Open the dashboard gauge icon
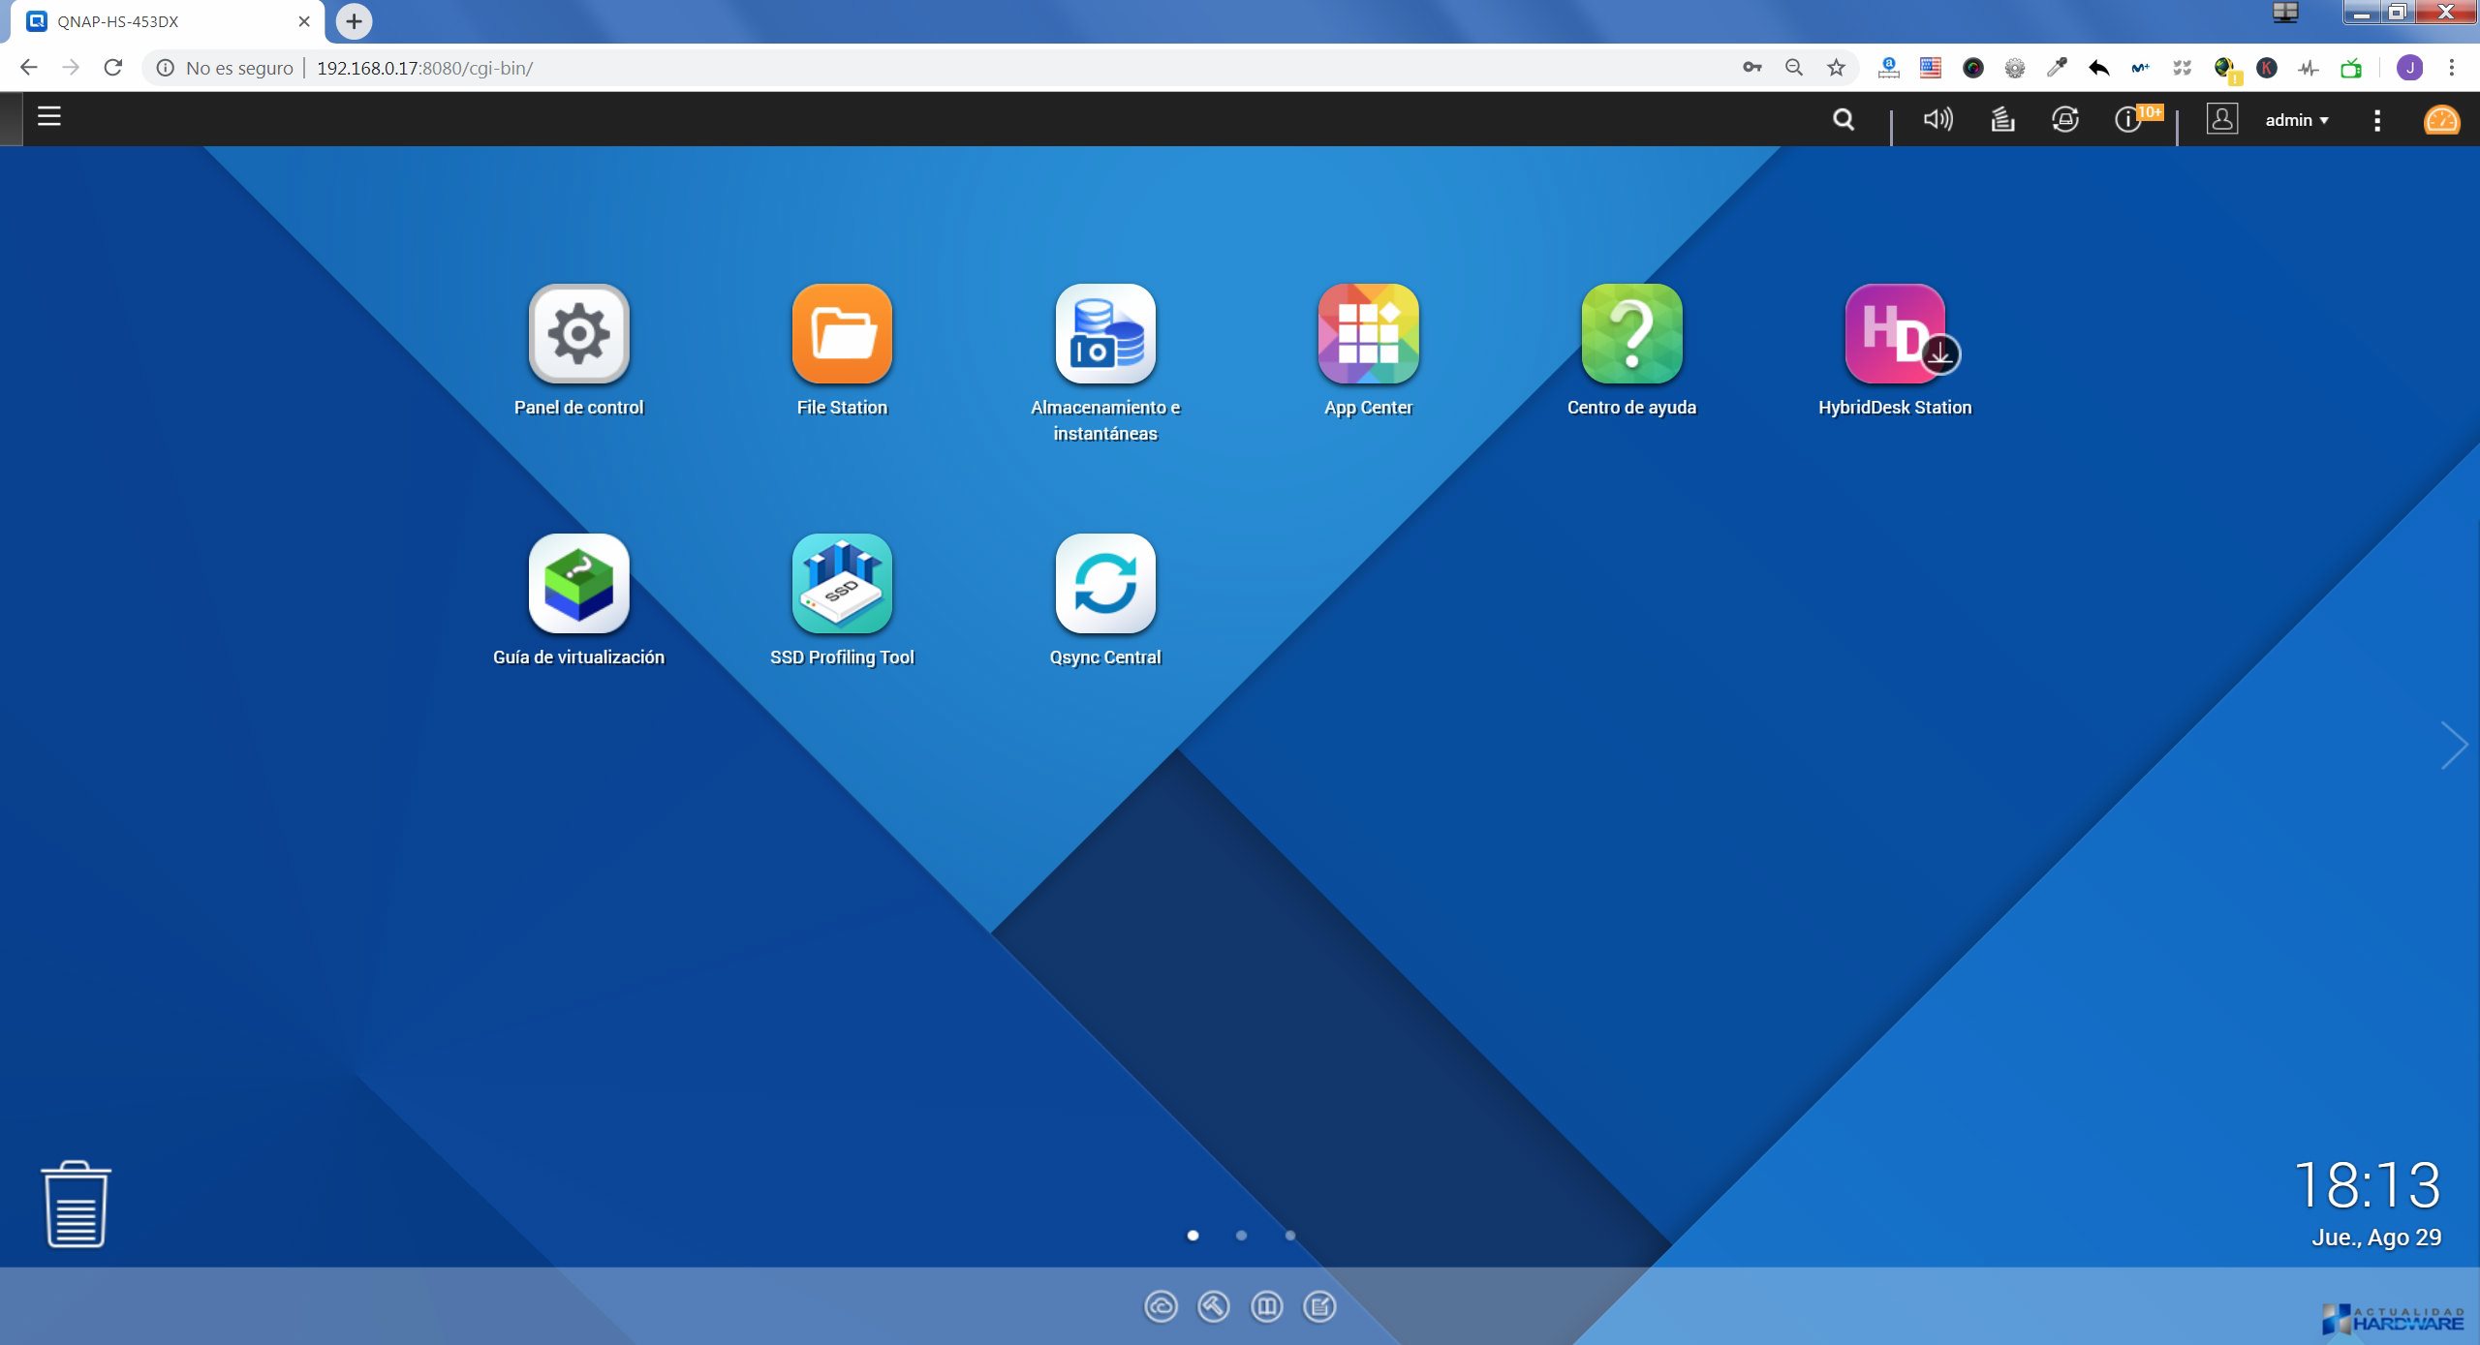This screenshot has height=1345, width=2480. 2441,120
